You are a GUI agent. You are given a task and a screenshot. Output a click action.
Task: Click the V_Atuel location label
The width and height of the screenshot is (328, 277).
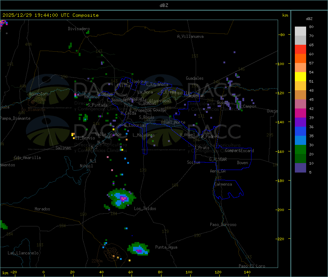[187, 135]
